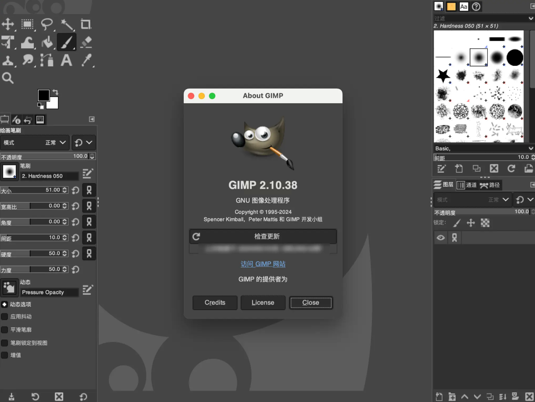
Task: Select the Paths tool
Action: [47, 60]
